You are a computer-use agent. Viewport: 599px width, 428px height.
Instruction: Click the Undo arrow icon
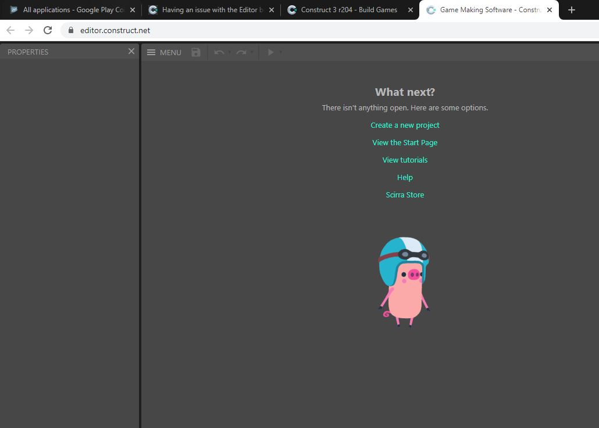coord(219,52)
